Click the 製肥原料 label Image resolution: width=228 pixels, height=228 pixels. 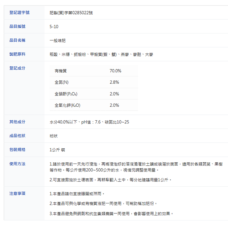tap(17, 54)
